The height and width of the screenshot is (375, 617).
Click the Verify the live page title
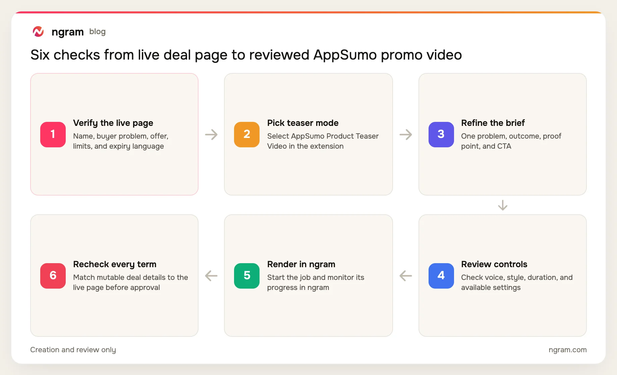[113, 123]
